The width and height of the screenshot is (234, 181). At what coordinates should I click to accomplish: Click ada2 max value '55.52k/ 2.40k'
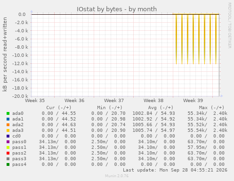point(207,125)
